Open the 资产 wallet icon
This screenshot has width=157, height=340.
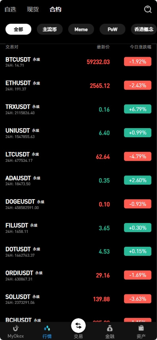(141, 328)
